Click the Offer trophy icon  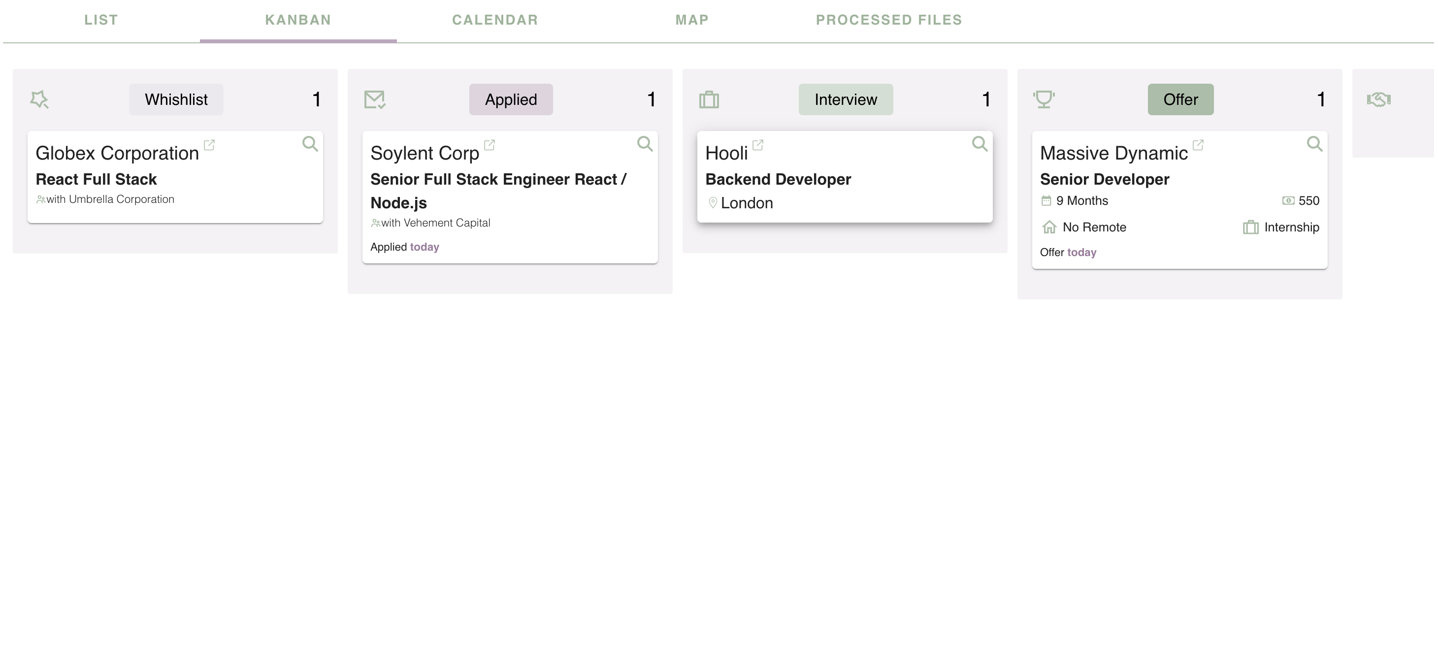tap(1044, 99)
